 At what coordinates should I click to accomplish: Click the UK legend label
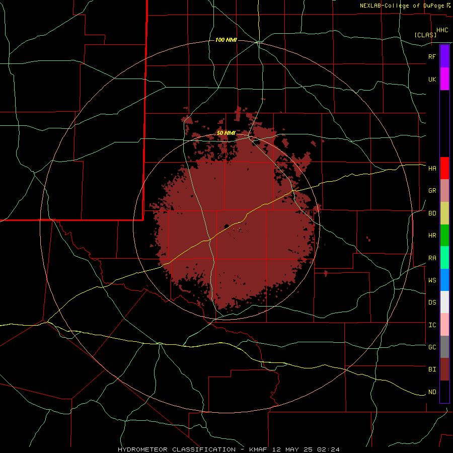pyautogui.click(x=432, y=79)
